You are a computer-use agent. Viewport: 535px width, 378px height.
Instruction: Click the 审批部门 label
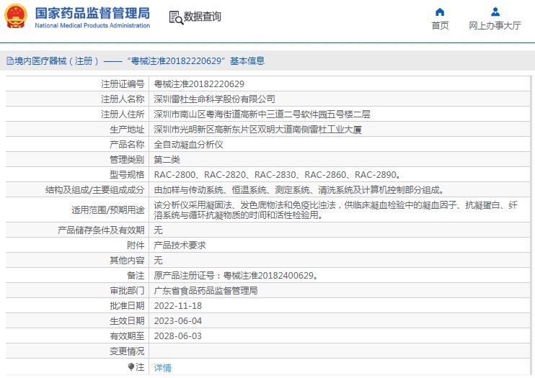click(127, 291)
